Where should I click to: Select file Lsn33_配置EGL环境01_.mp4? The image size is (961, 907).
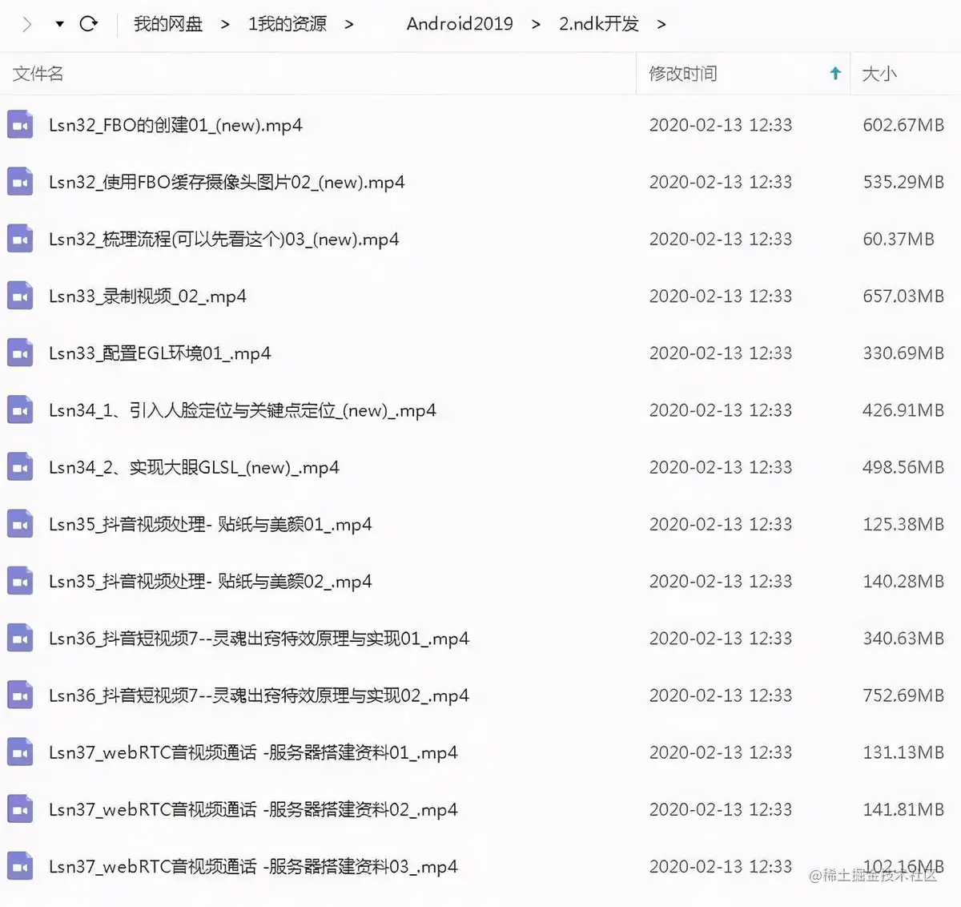159,353
